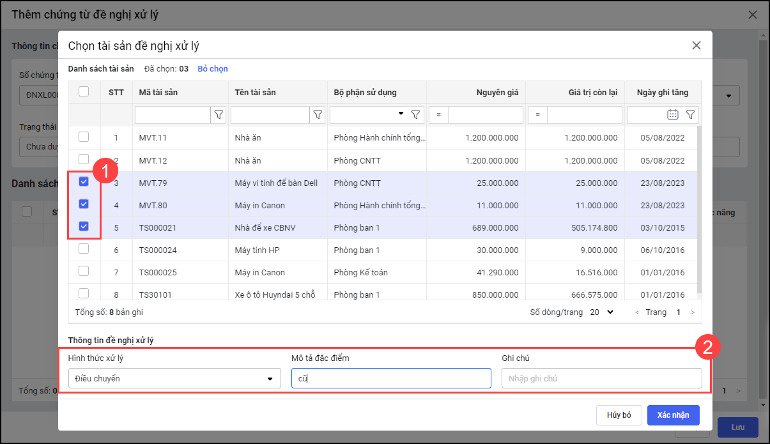Check the TS000024 Máy tính HP row
Viewport: 770px width, 444px height.
[84, 249]
